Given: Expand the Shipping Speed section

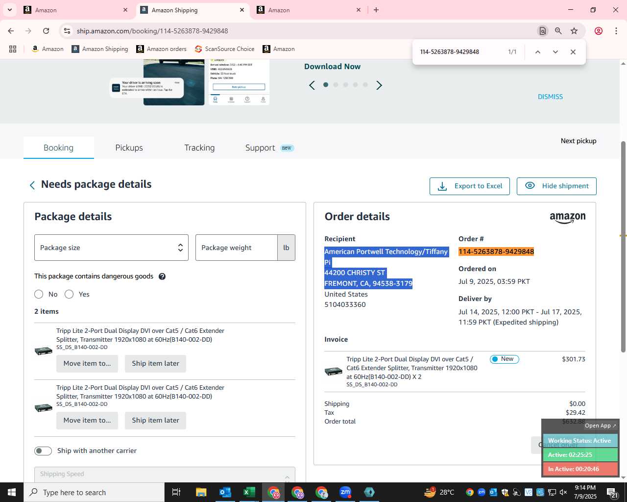Looking at the screenshot, I should [x=165, y=475].
